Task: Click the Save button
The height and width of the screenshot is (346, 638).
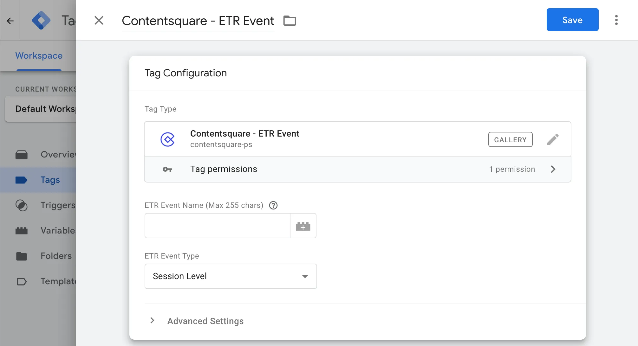Action: click(572, 20)
